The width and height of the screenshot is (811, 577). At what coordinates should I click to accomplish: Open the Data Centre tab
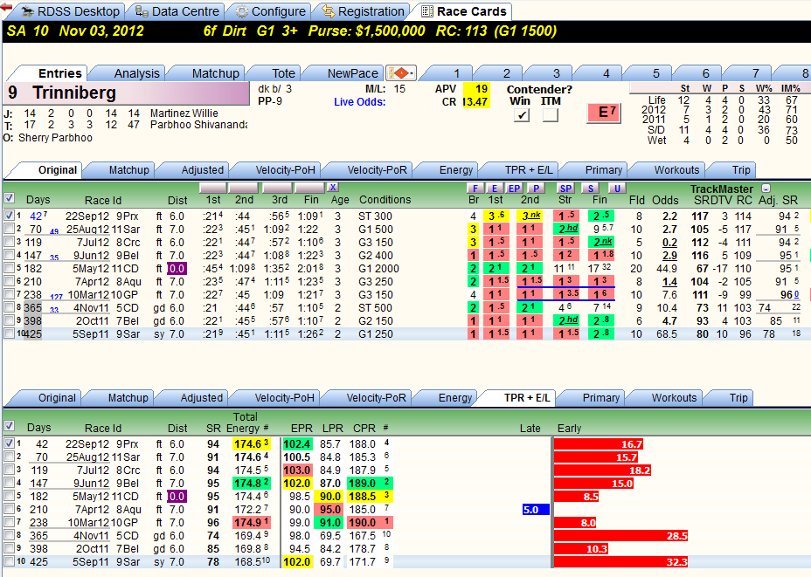click(x=177, y=11)
